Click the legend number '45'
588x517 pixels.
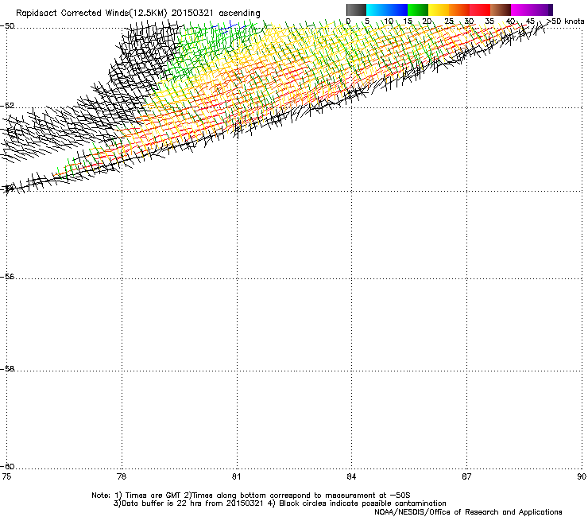click(x=530, y=21)
